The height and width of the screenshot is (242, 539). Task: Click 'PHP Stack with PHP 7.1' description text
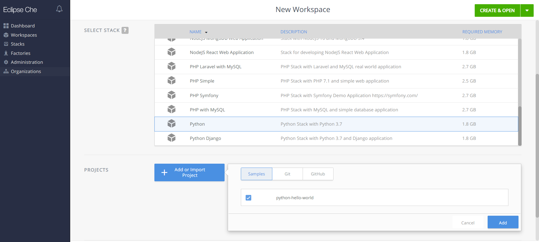(335, 81)
